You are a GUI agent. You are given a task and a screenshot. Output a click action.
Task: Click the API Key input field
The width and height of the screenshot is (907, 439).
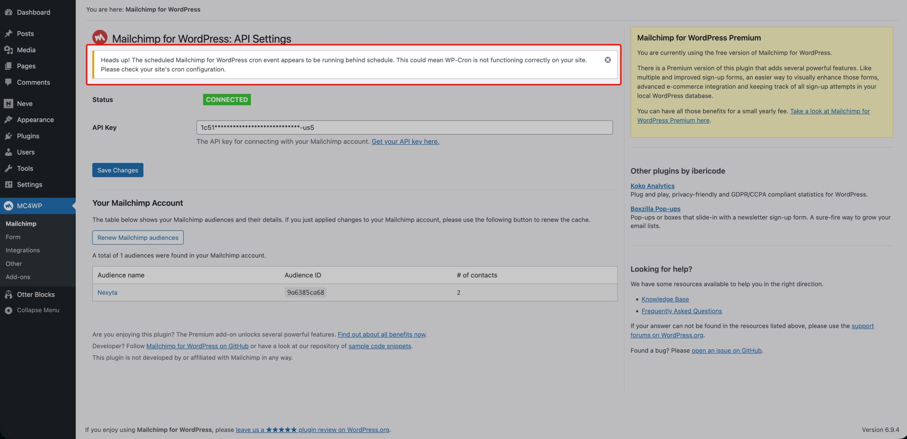click(x=404, y=127)
